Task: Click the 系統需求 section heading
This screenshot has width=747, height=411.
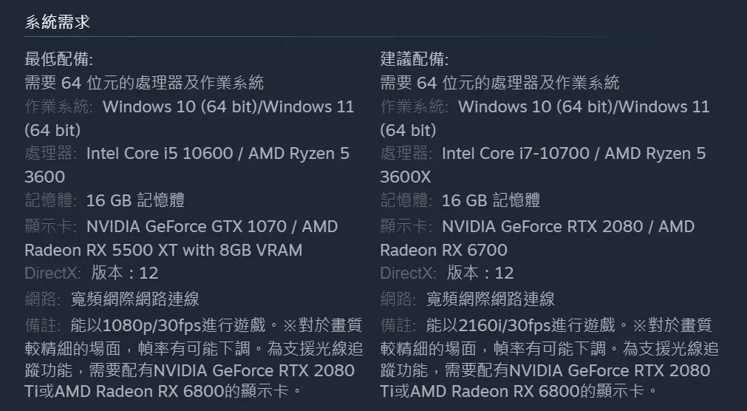Action: (58, 22)
